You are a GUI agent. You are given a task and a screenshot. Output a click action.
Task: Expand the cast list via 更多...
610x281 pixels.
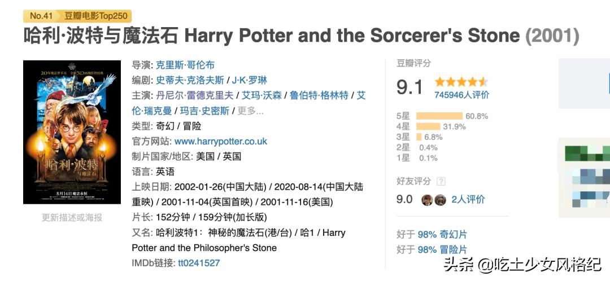250,111
